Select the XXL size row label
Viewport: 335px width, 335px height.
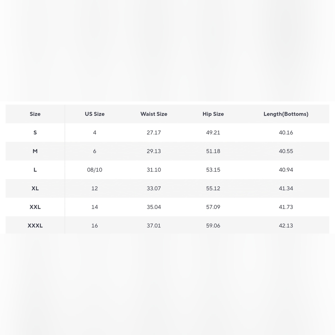(35, 207)
